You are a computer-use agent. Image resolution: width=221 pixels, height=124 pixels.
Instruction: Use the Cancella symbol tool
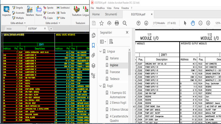[49, 13]
